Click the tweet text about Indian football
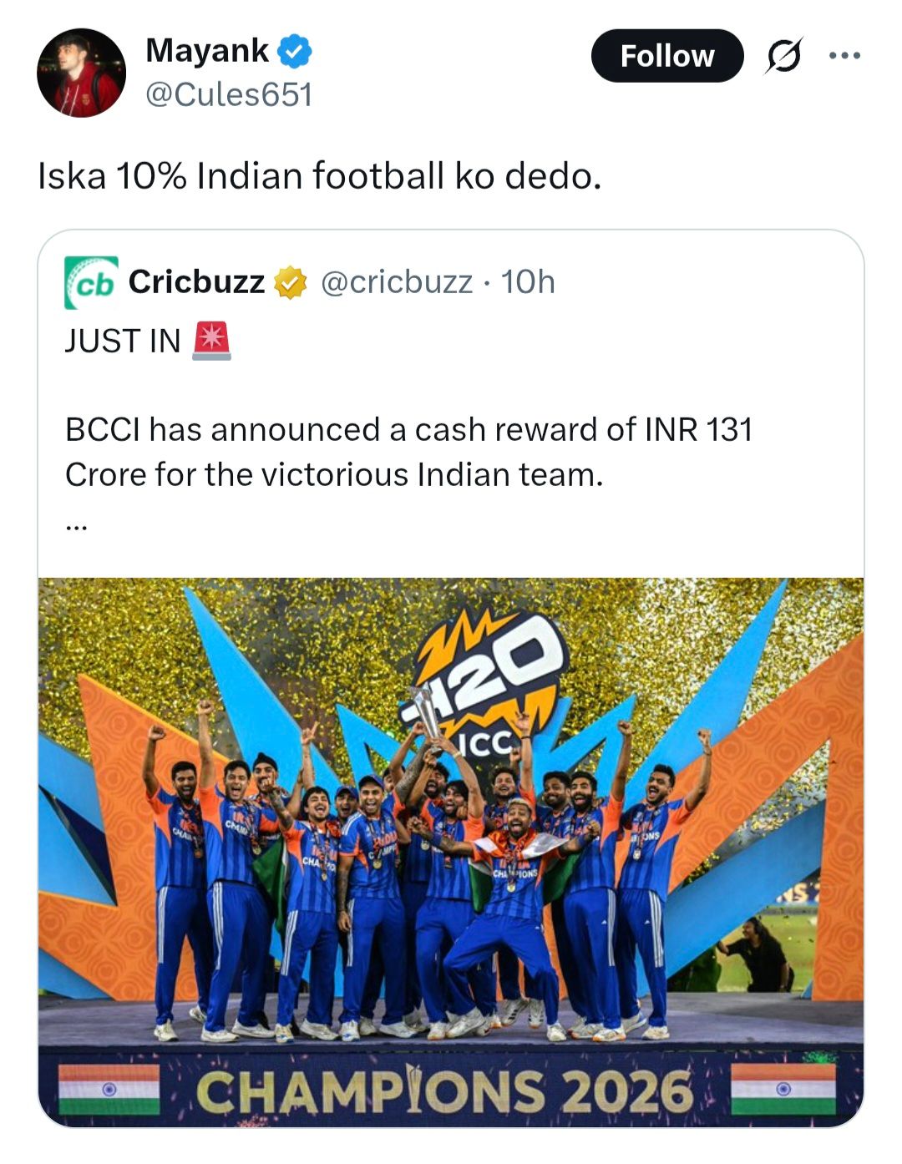 tap(319, 176)
